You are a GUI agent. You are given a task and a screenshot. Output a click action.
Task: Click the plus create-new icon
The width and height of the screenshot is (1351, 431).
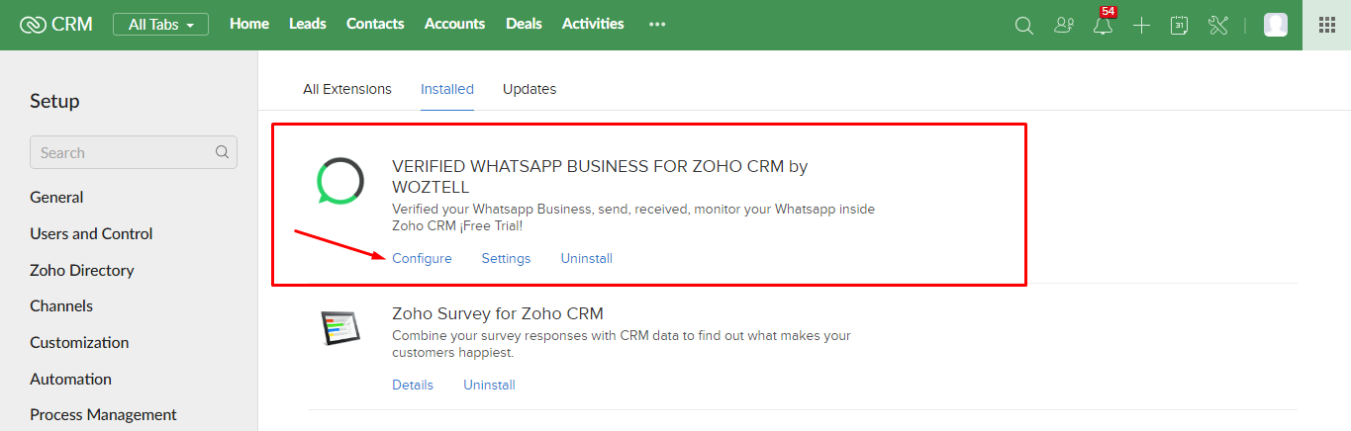[1141, 26]
